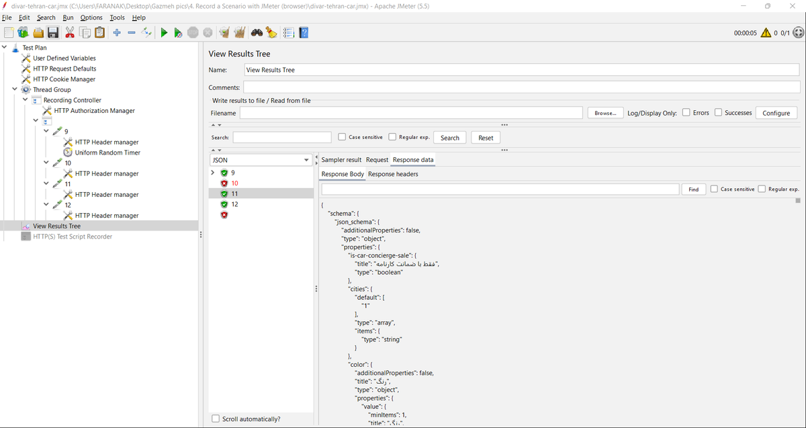Enable the Successes only checkbox
Viewport: 806px width, 428px height.
(x=718, y=113)
